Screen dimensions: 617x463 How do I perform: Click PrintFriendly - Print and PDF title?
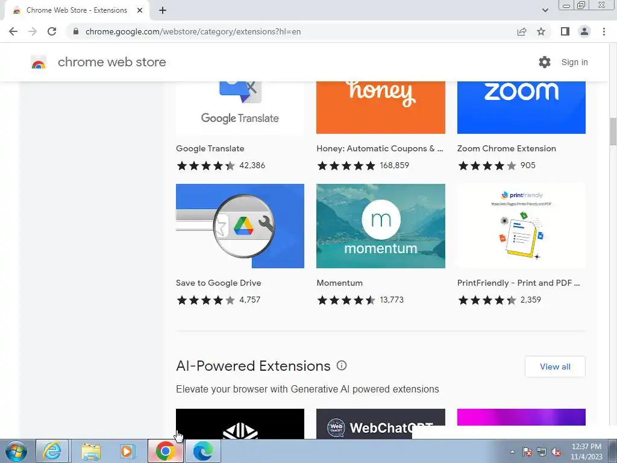pyautogui.click(x=518, y=283)
